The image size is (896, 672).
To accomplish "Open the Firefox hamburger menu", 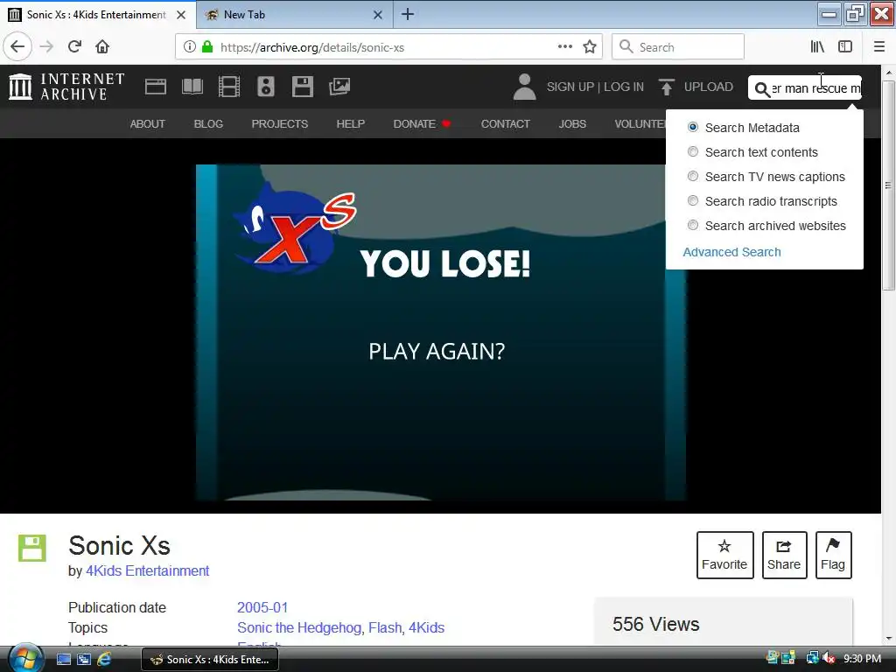I will coord(879,47).
